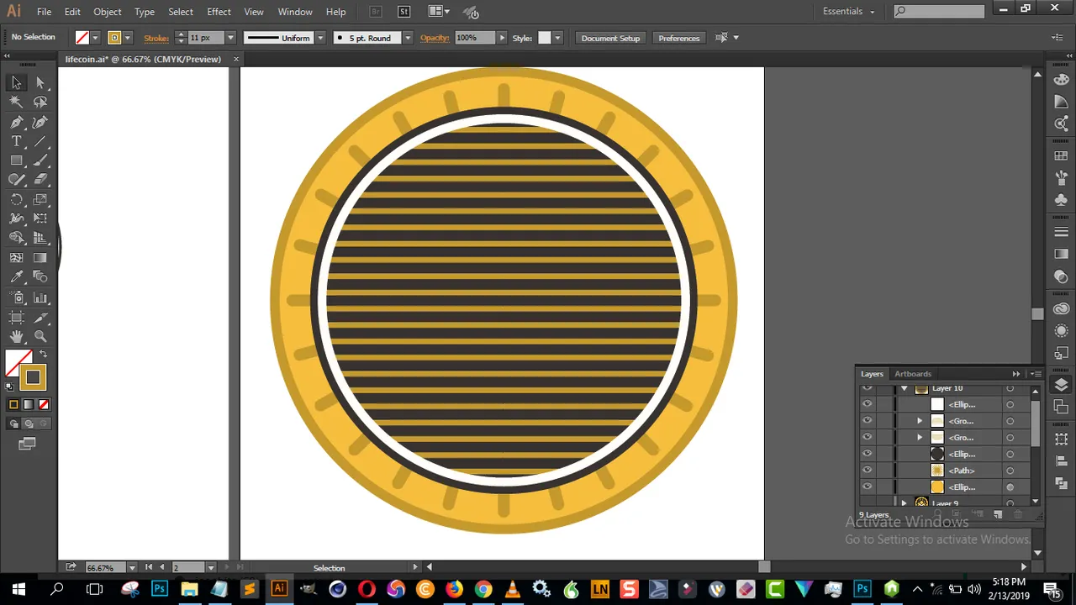The height and width of the screenshot is (605, 1076).
Task: Create a new layer in Layers panel
Action: click(998, 514)
